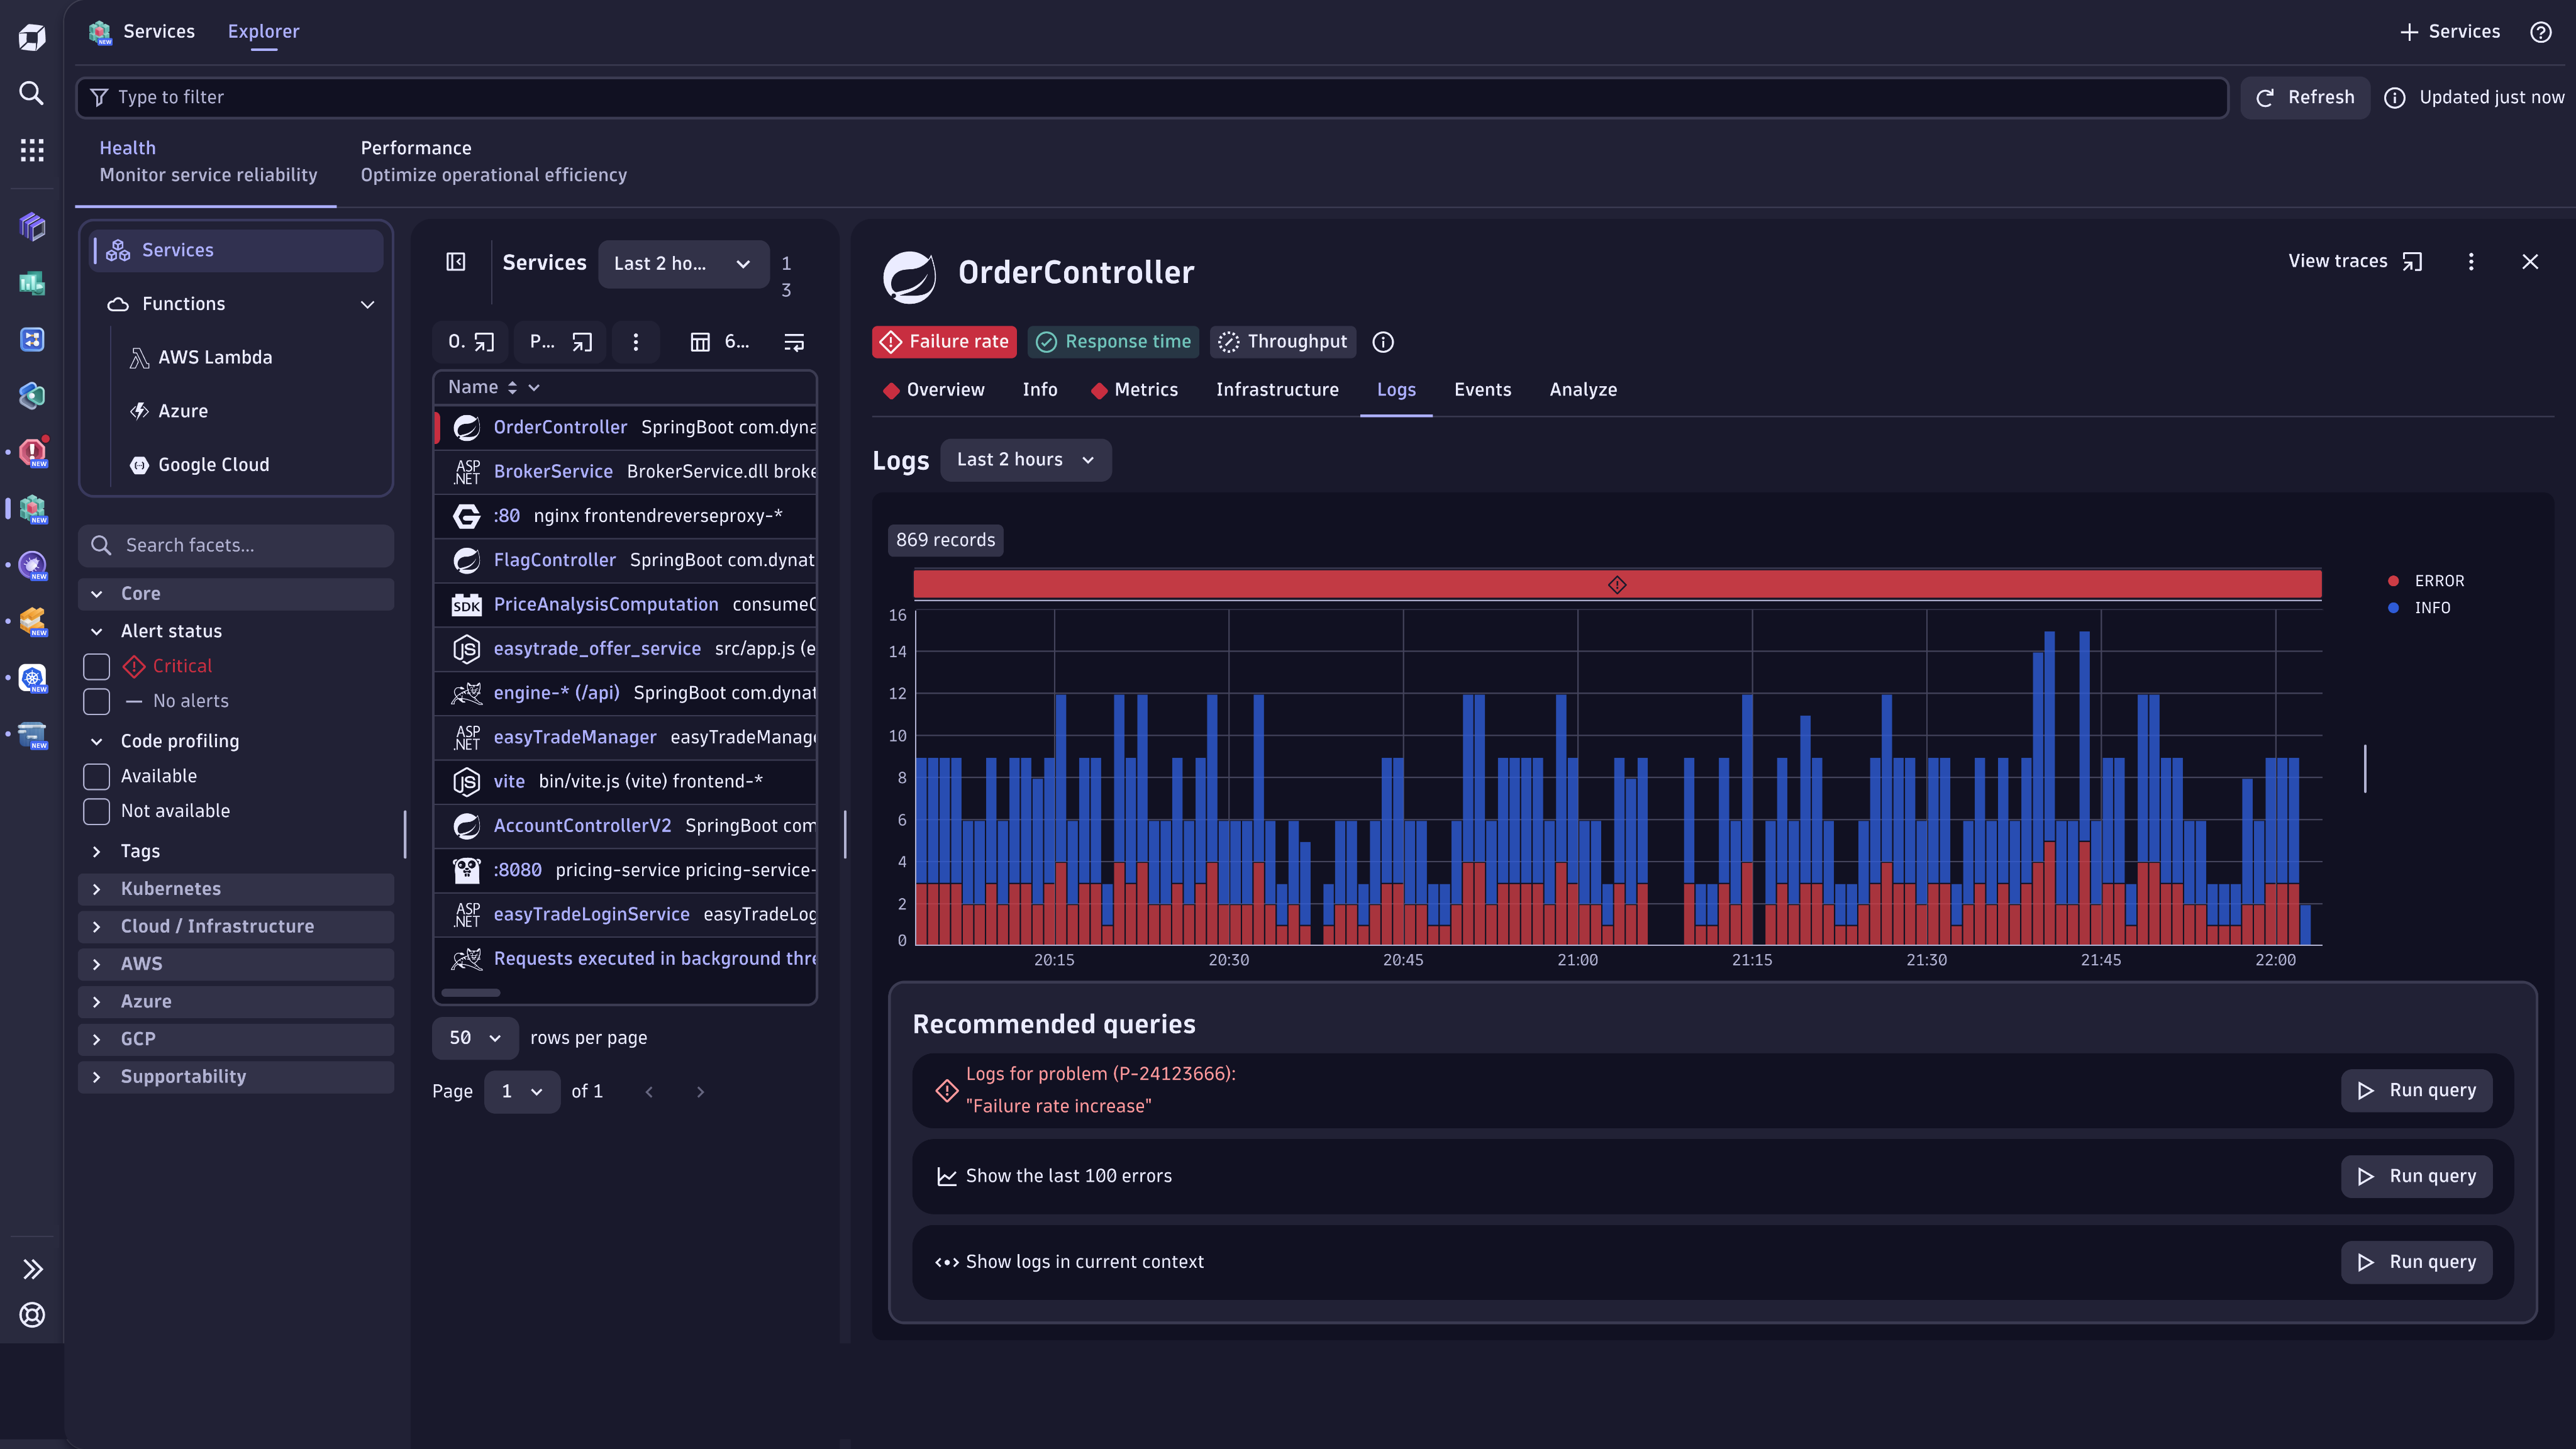Run query for Show the last 100 errors

tap(2416, 1176)
